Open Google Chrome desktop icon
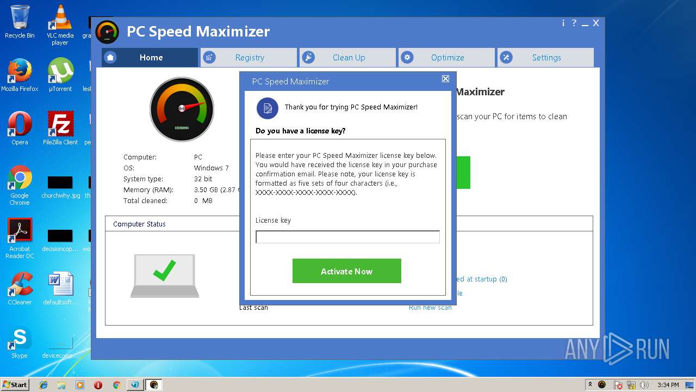Image resolution: width=696 pixels, height=392 pixels. coord(20,185)
